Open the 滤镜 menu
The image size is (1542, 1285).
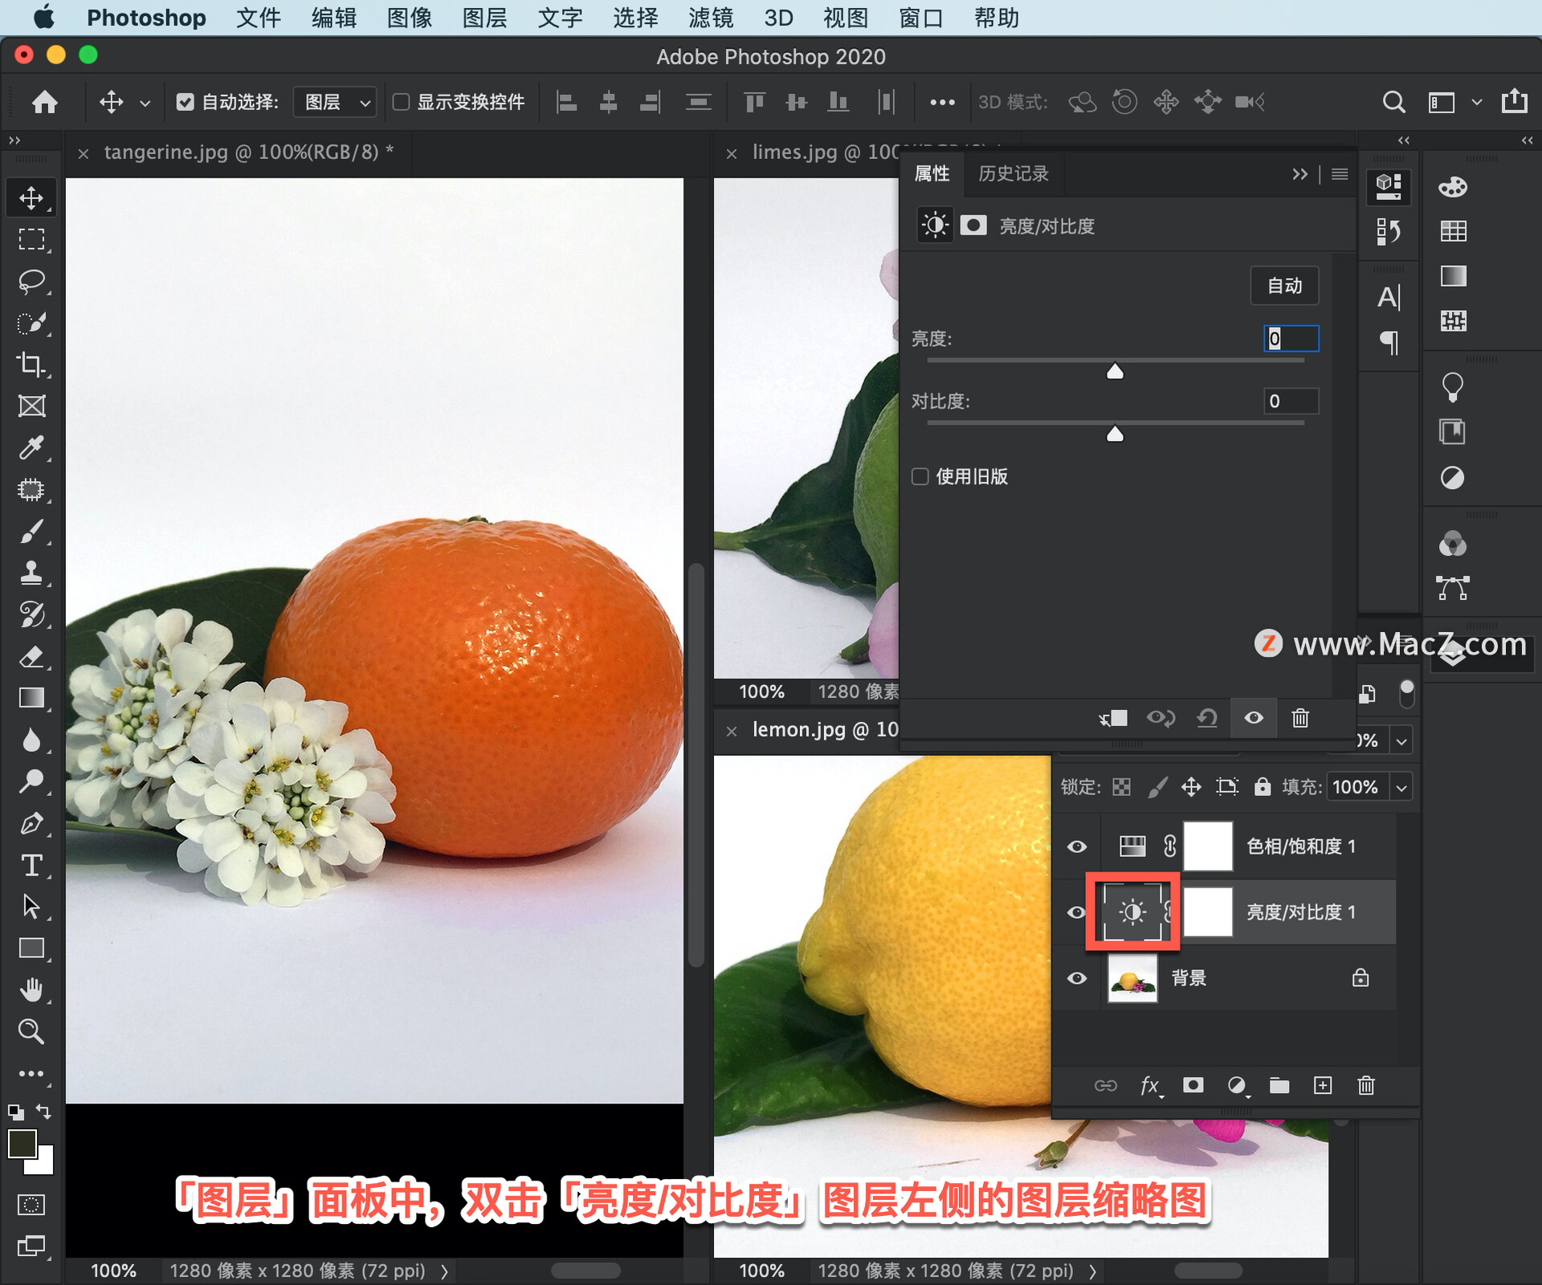[710, 18]
